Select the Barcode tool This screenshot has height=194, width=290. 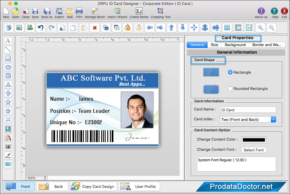8,147
